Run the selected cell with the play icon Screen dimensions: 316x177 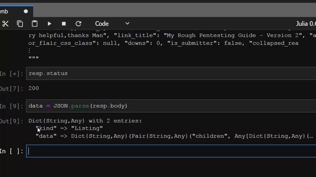pyautogui.click(x=49, y=24)
